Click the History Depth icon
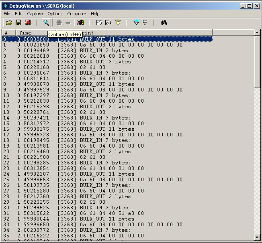262x243 pixels. (x=145, y=23)
